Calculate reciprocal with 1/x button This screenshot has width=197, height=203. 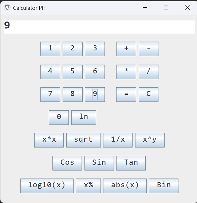(x=118, y=140)
